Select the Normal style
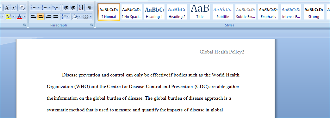The height and width of the screenshot is (118, 330). (109, 12)
